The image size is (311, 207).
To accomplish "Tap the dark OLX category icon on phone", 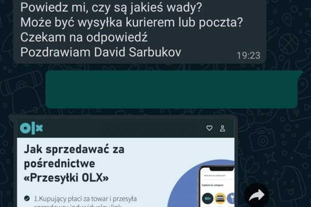I will click(207, 199).
